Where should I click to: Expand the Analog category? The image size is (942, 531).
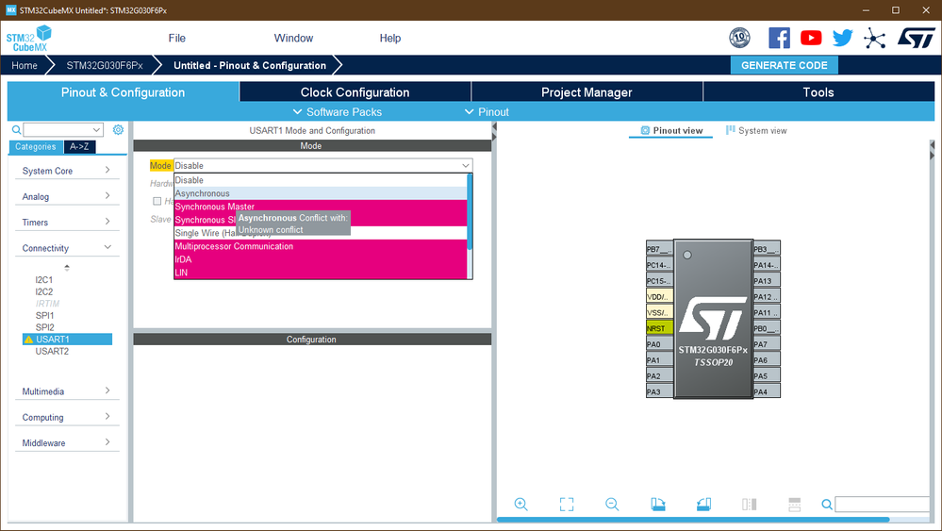point(67,196)
